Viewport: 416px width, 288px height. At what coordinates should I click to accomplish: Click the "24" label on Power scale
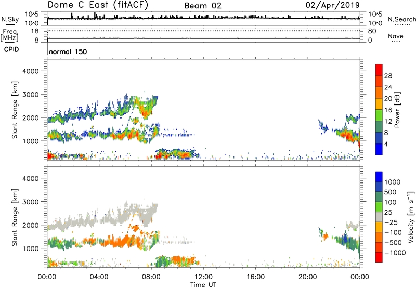(388, 87)
